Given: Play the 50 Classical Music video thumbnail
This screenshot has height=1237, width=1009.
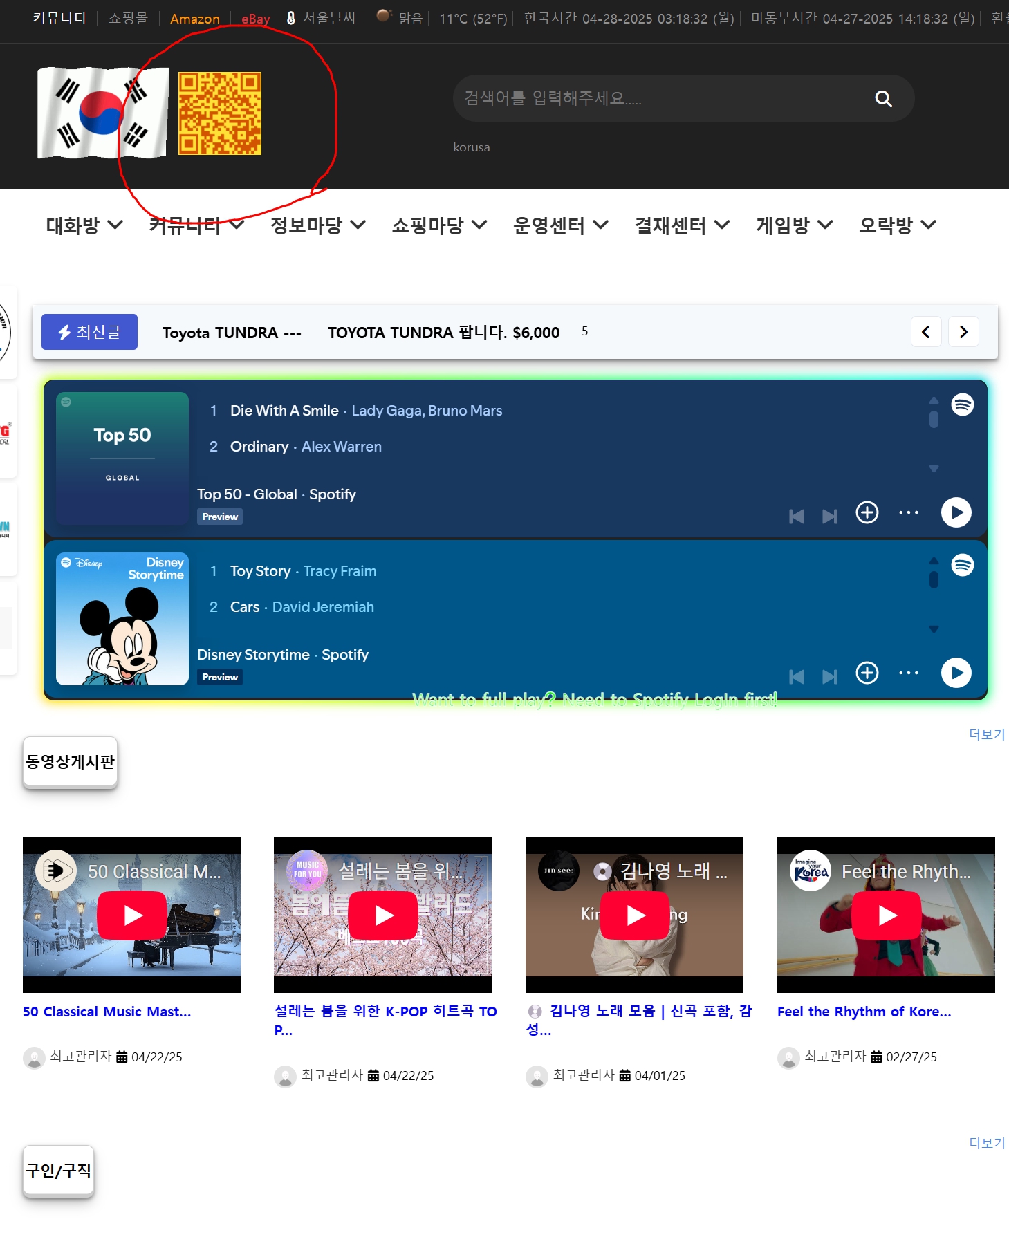Looking at the screenshot, I should 131,915.
